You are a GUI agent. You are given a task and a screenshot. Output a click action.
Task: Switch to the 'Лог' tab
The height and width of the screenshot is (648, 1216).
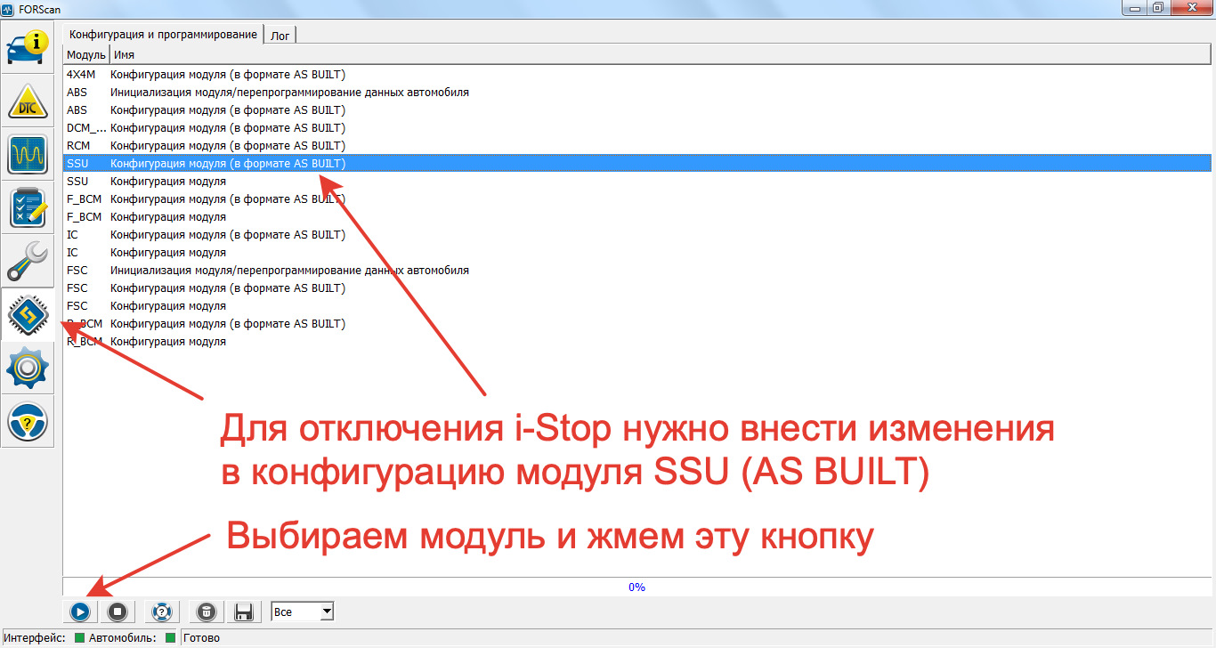(280, 35)
